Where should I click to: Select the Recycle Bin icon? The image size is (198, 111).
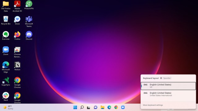pyautogui.click(x=6, y=20)
